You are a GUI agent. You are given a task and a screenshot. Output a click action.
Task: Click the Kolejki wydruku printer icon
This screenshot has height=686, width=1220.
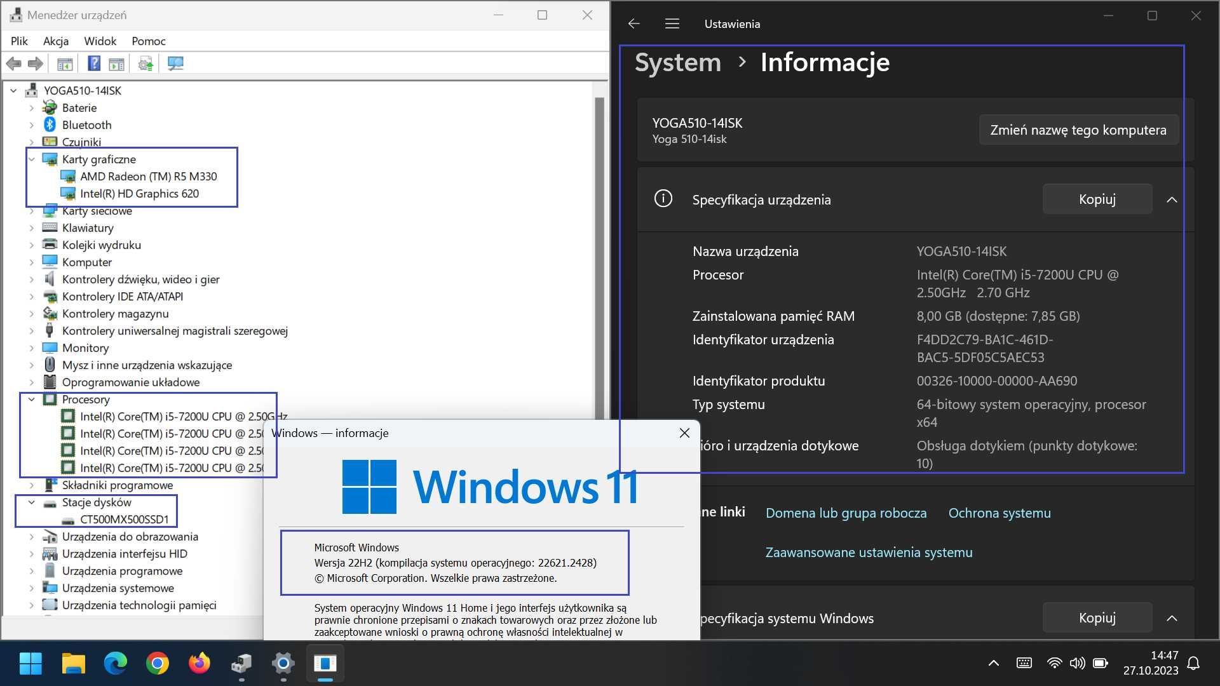coord(50,245)
